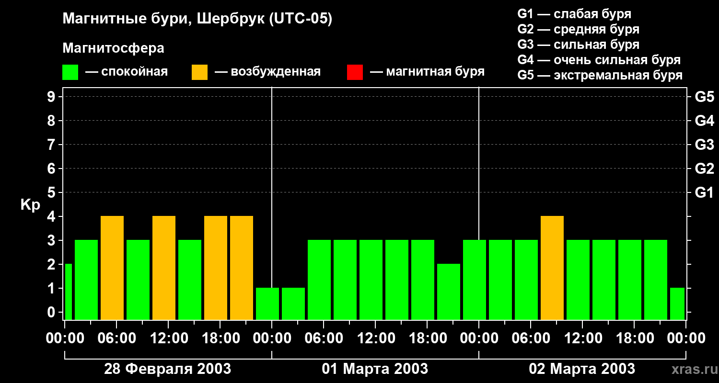719x383 pixels.
Task: Click the '02 Марта 2003' date label
Action: tap(582, 369)
